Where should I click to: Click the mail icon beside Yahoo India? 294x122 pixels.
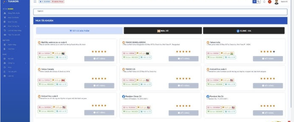coord(208,43)
